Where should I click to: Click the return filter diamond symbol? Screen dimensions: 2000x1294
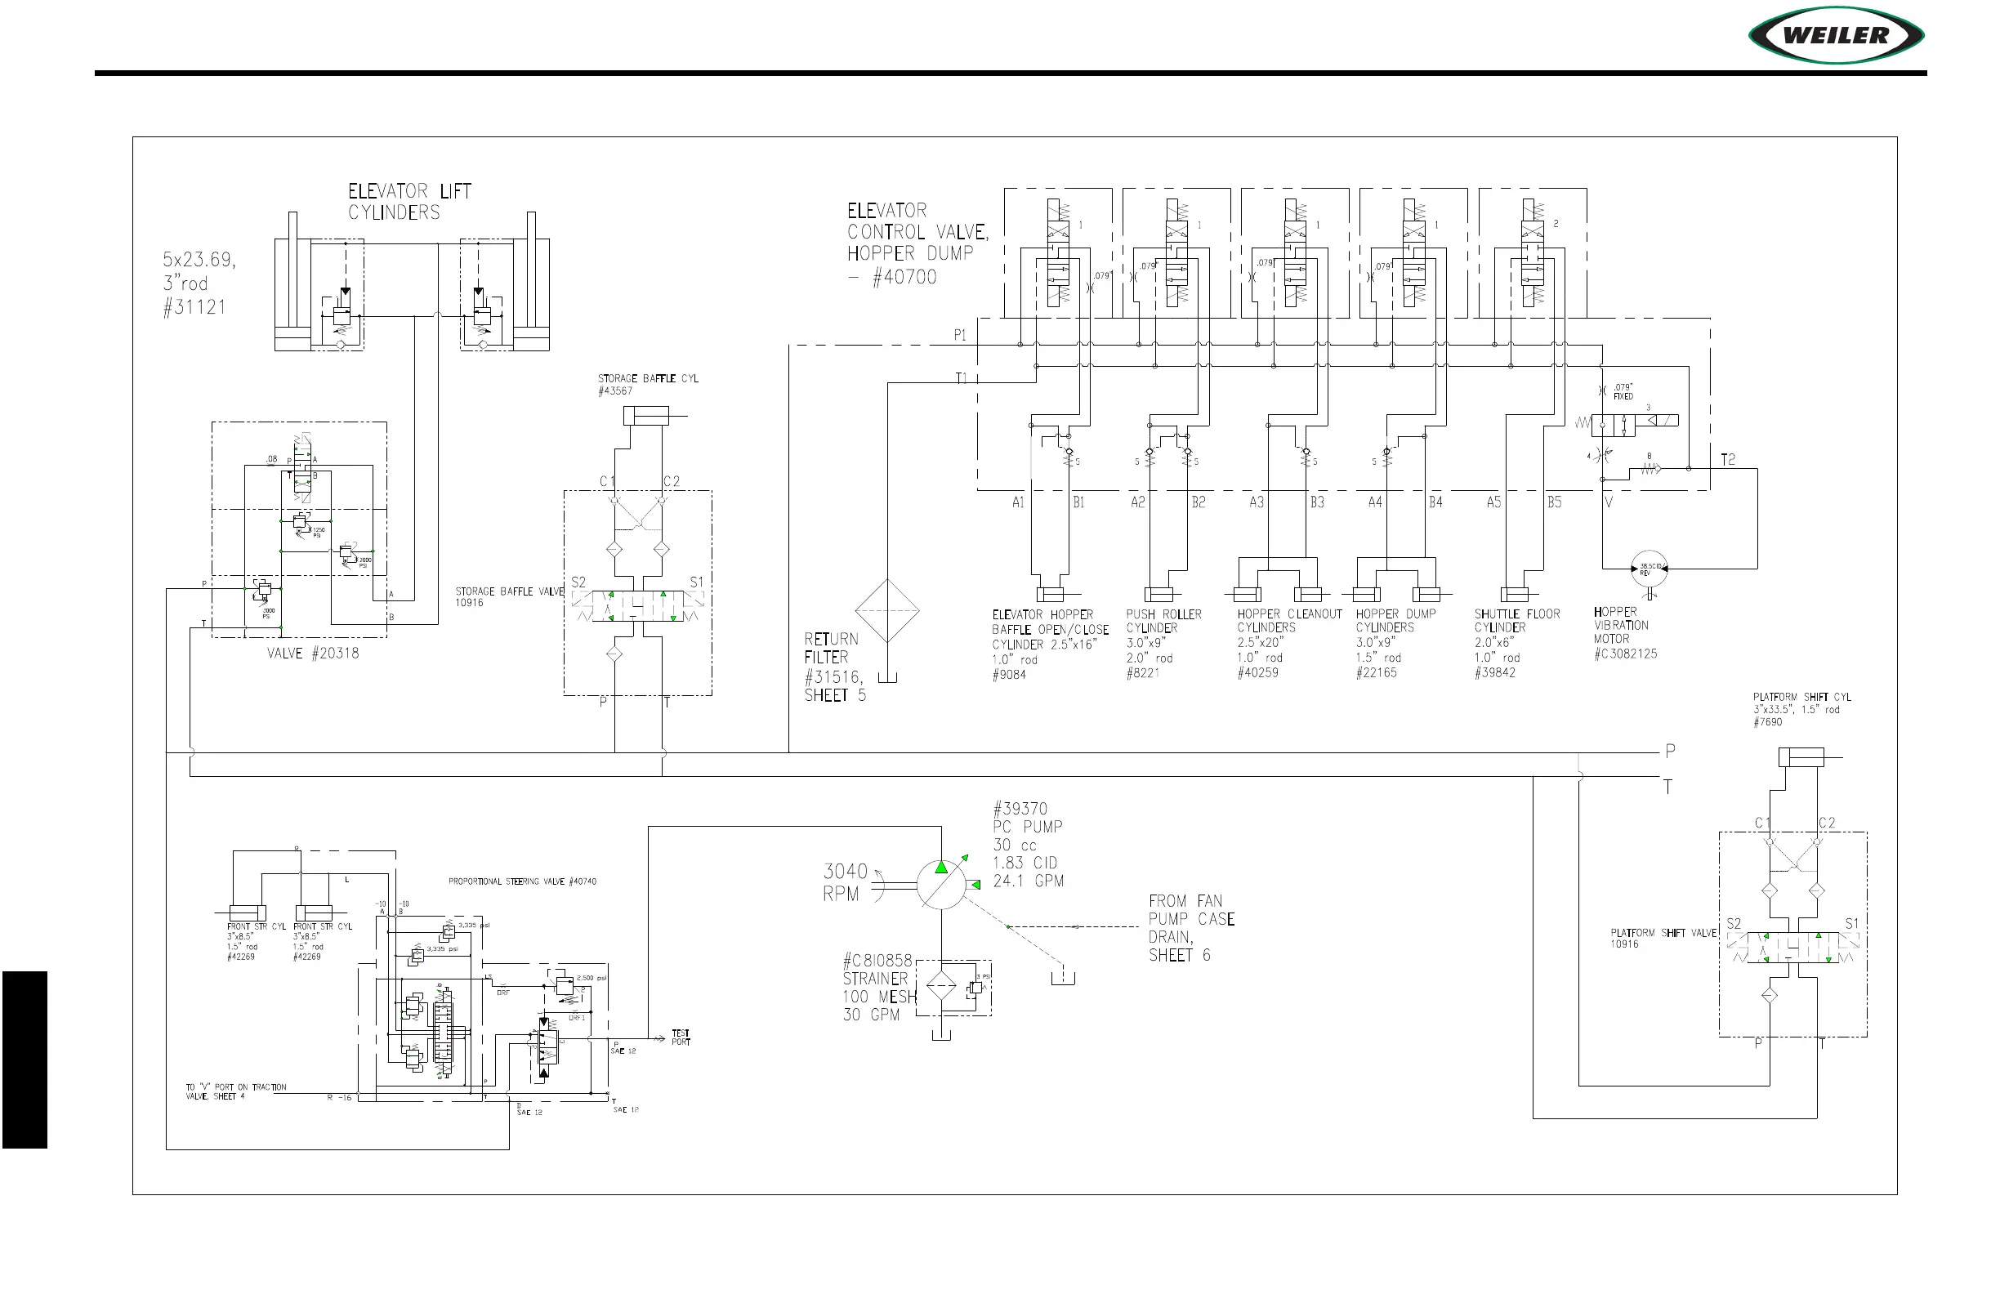point(887,611)
